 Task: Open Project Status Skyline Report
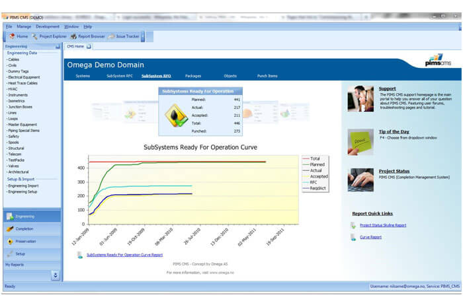click(383, 225)
